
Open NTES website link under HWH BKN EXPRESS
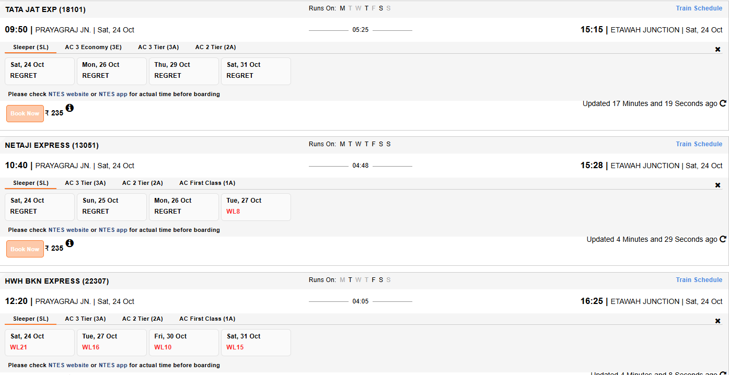click(x=68, y=366)
